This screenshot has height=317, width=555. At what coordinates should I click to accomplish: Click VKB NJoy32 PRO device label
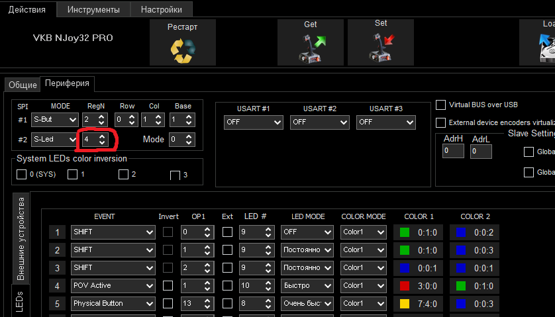point(73,38)
